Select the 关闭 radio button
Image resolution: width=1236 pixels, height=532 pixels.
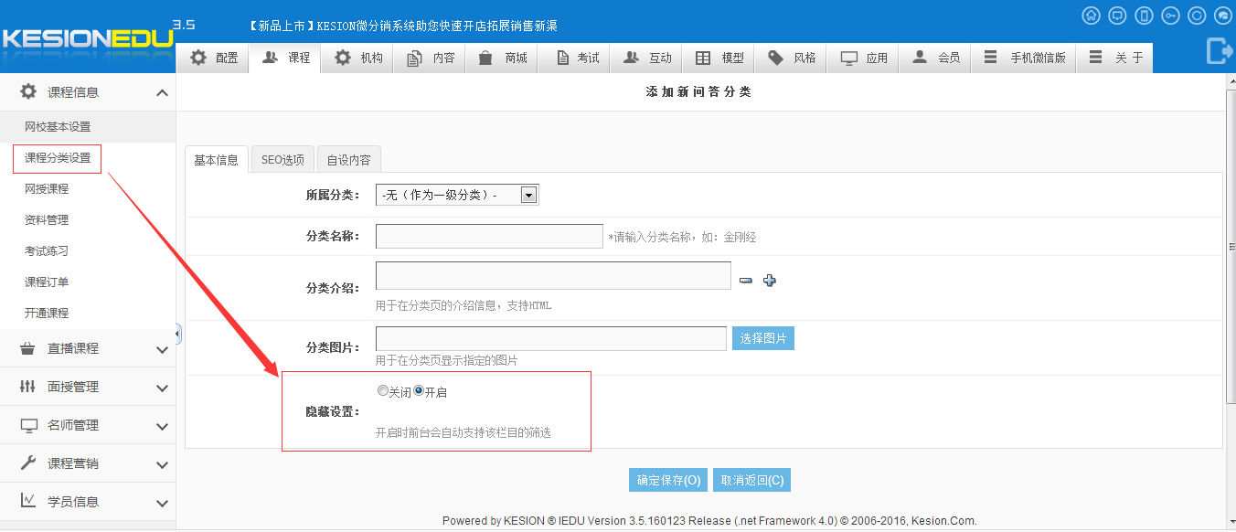(383, 390)
